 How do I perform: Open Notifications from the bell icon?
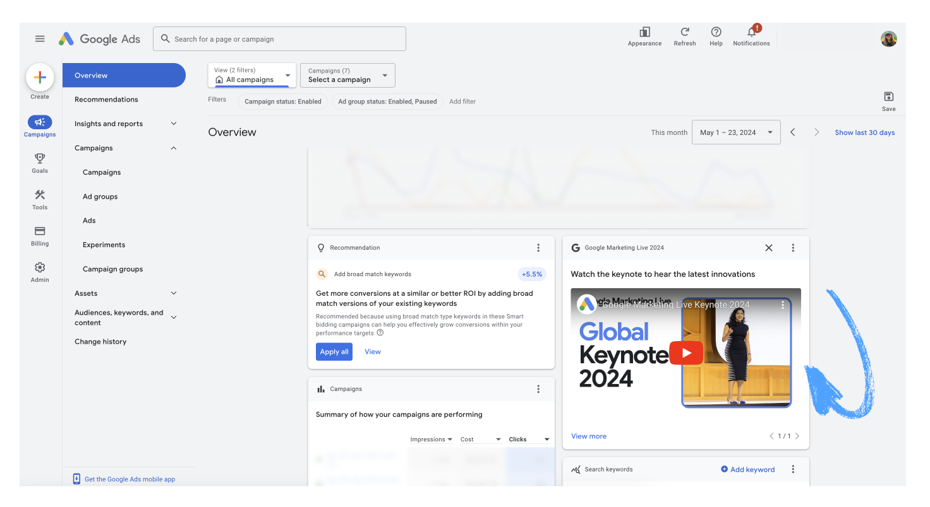click(x=751, y=36)
